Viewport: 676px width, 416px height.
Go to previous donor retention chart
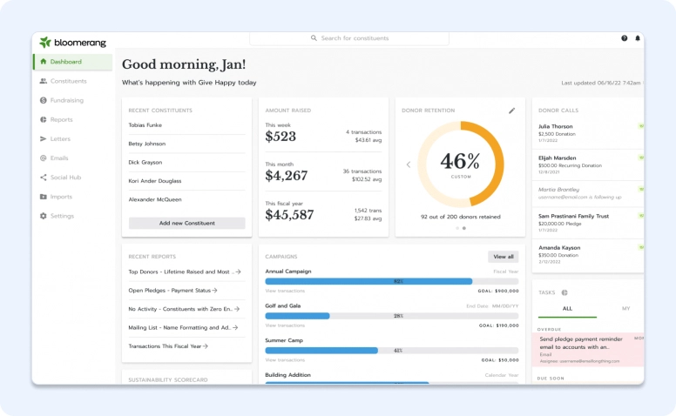tap(409, 164)
